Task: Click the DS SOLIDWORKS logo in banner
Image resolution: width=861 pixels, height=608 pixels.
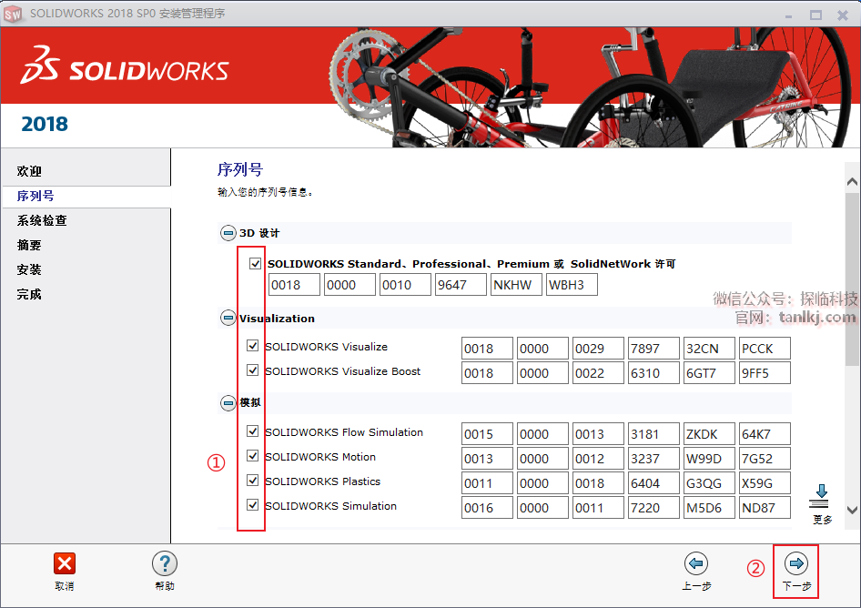Action: pyautogui.click(x=125, y=70)
